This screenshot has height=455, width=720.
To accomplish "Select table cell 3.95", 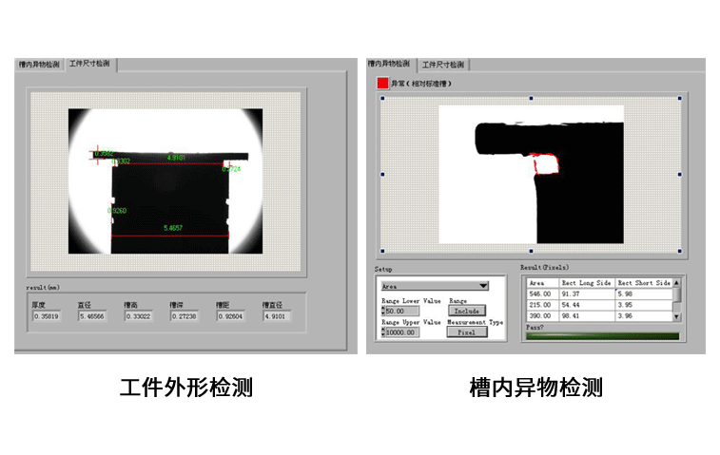I will click(644, 305).
